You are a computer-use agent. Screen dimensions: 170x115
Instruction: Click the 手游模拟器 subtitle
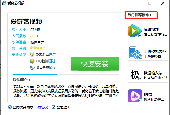pyautogui.click(x=152, y=56)
